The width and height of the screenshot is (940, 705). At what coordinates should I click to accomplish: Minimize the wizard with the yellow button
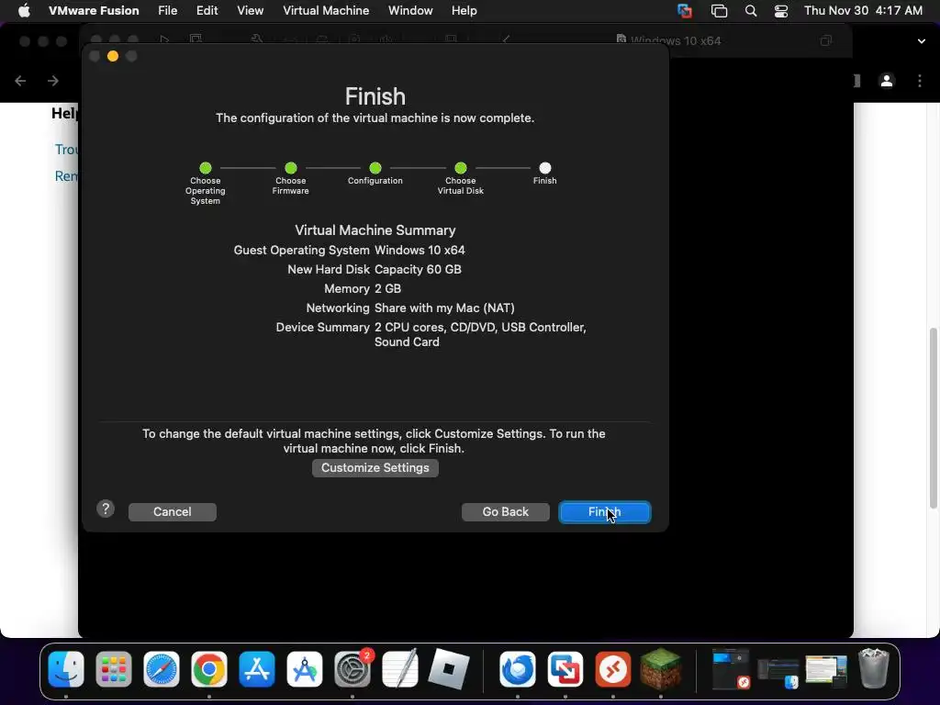coord(113,56)
